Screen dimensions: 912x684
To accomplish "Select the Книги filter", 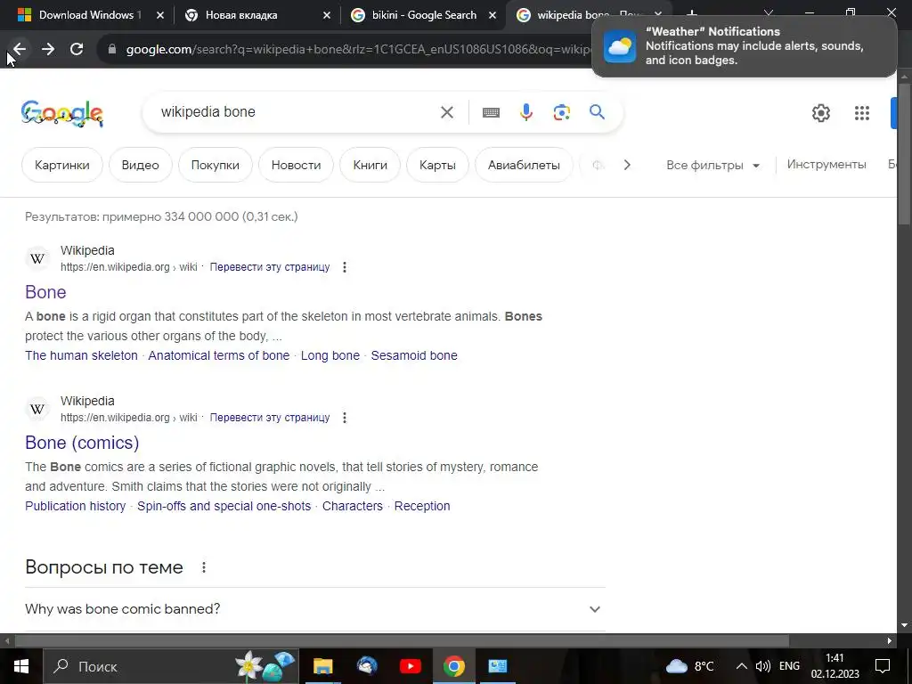I will (x=370, y=165).
